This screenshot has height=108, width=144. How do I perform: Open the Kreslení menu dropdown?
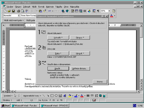click(8, 96)
